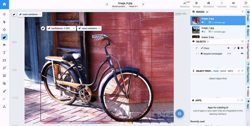Activate the tag tool in left toolbar
The image size is (250, 126).
(4, 37)
